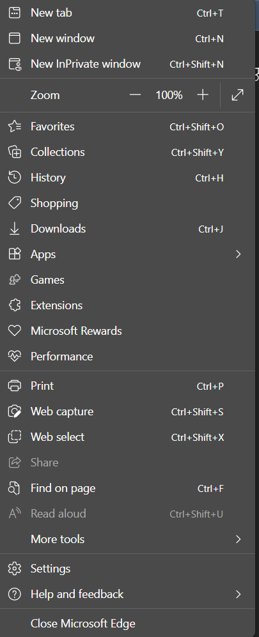
Task: Click the Shopping tag icon
Action: [x=15, y=203]
